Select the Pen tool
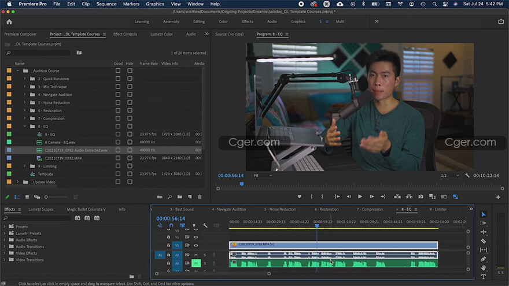This screenshot has height=286, width=509. (484, 259)
